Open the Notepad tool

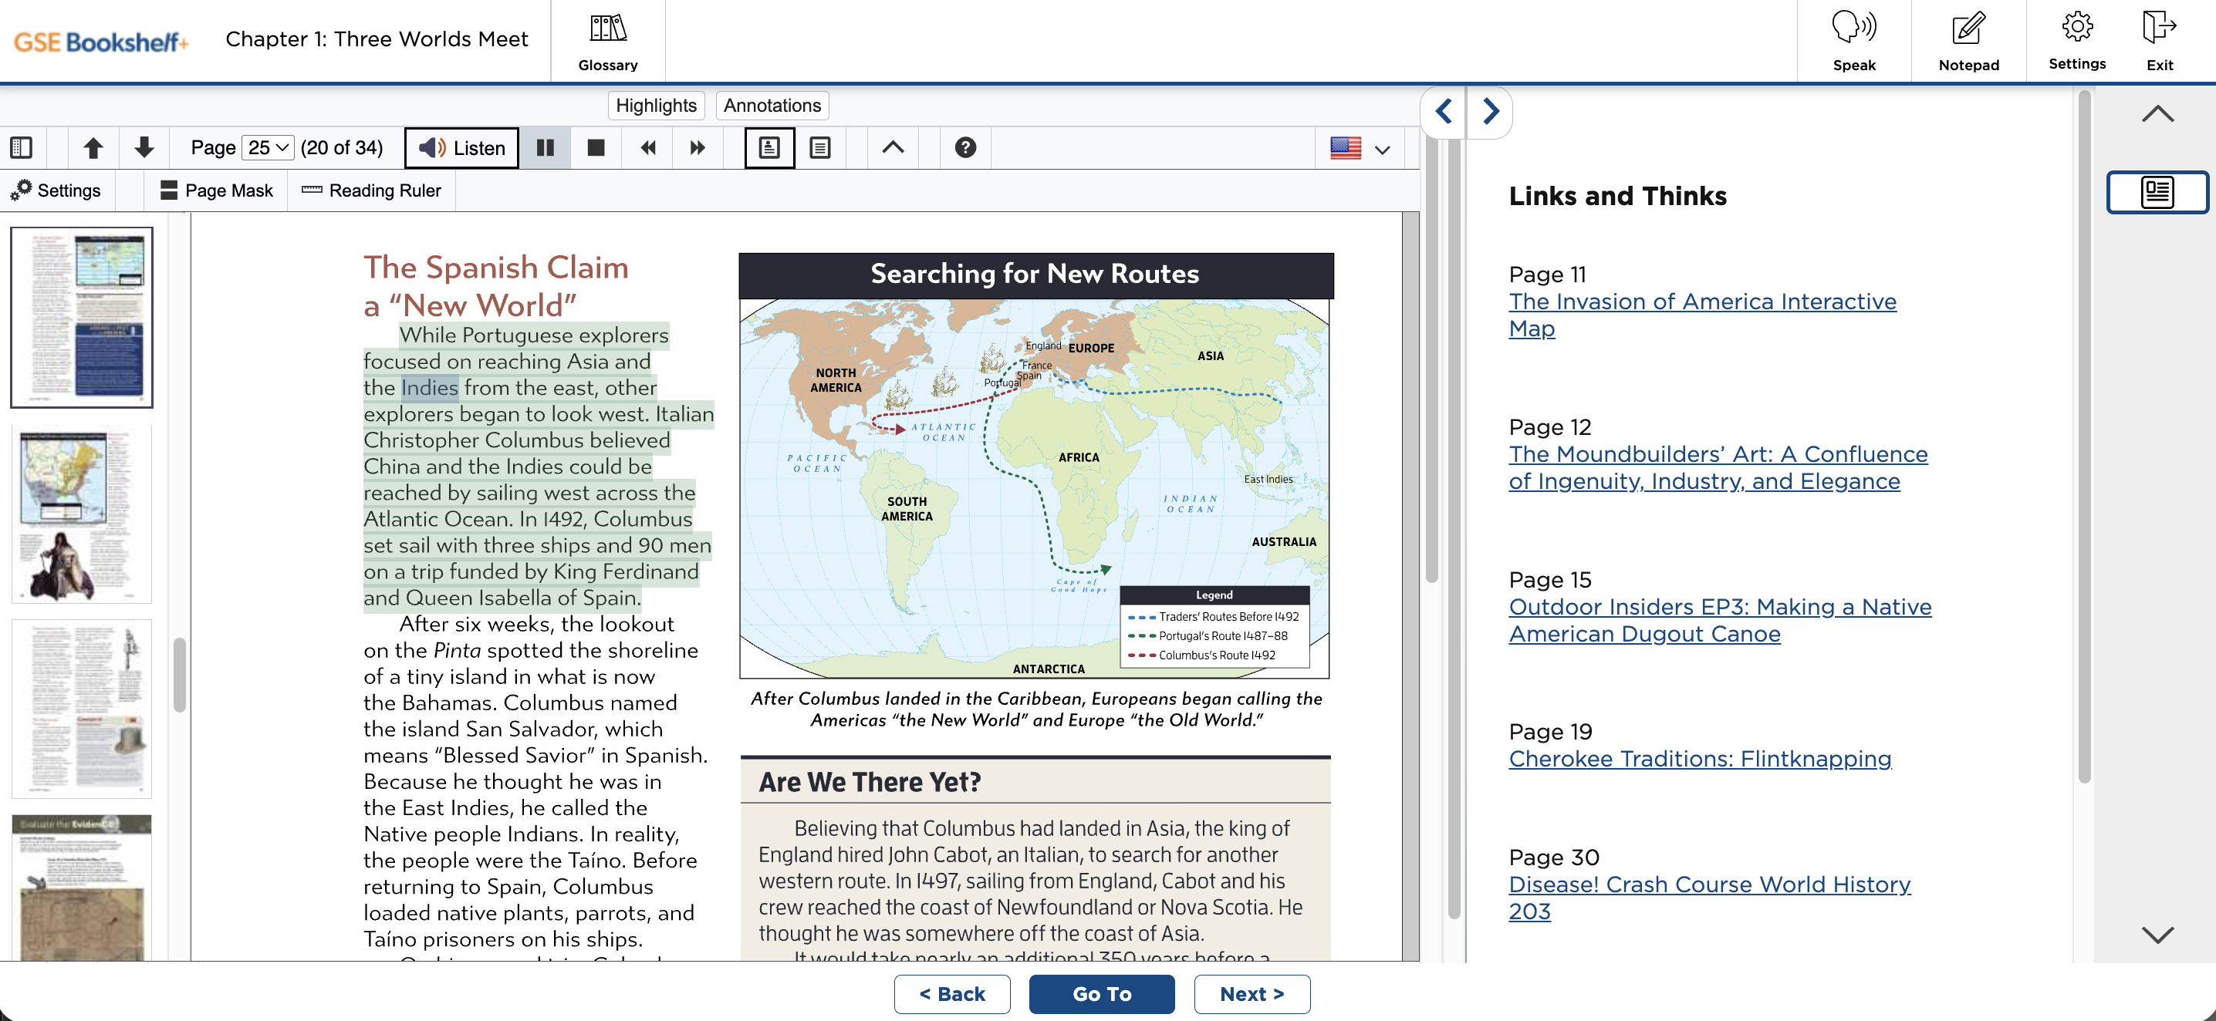coord(1968,40)
